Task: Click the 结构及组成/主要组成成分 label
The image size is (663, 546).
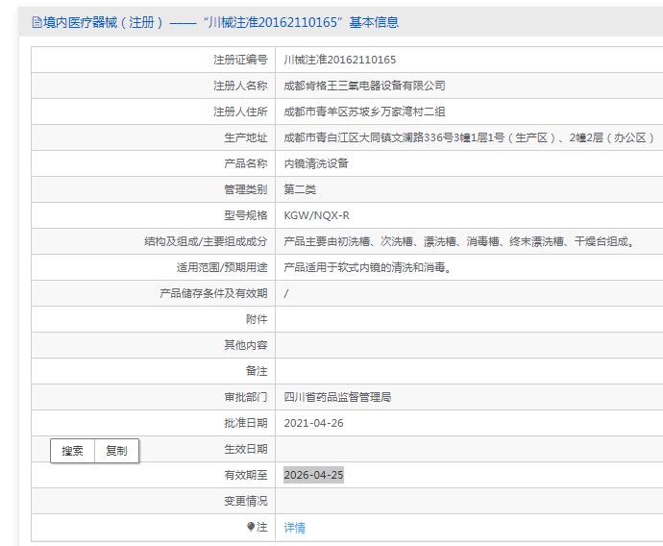Action: (x=206, y=241)
